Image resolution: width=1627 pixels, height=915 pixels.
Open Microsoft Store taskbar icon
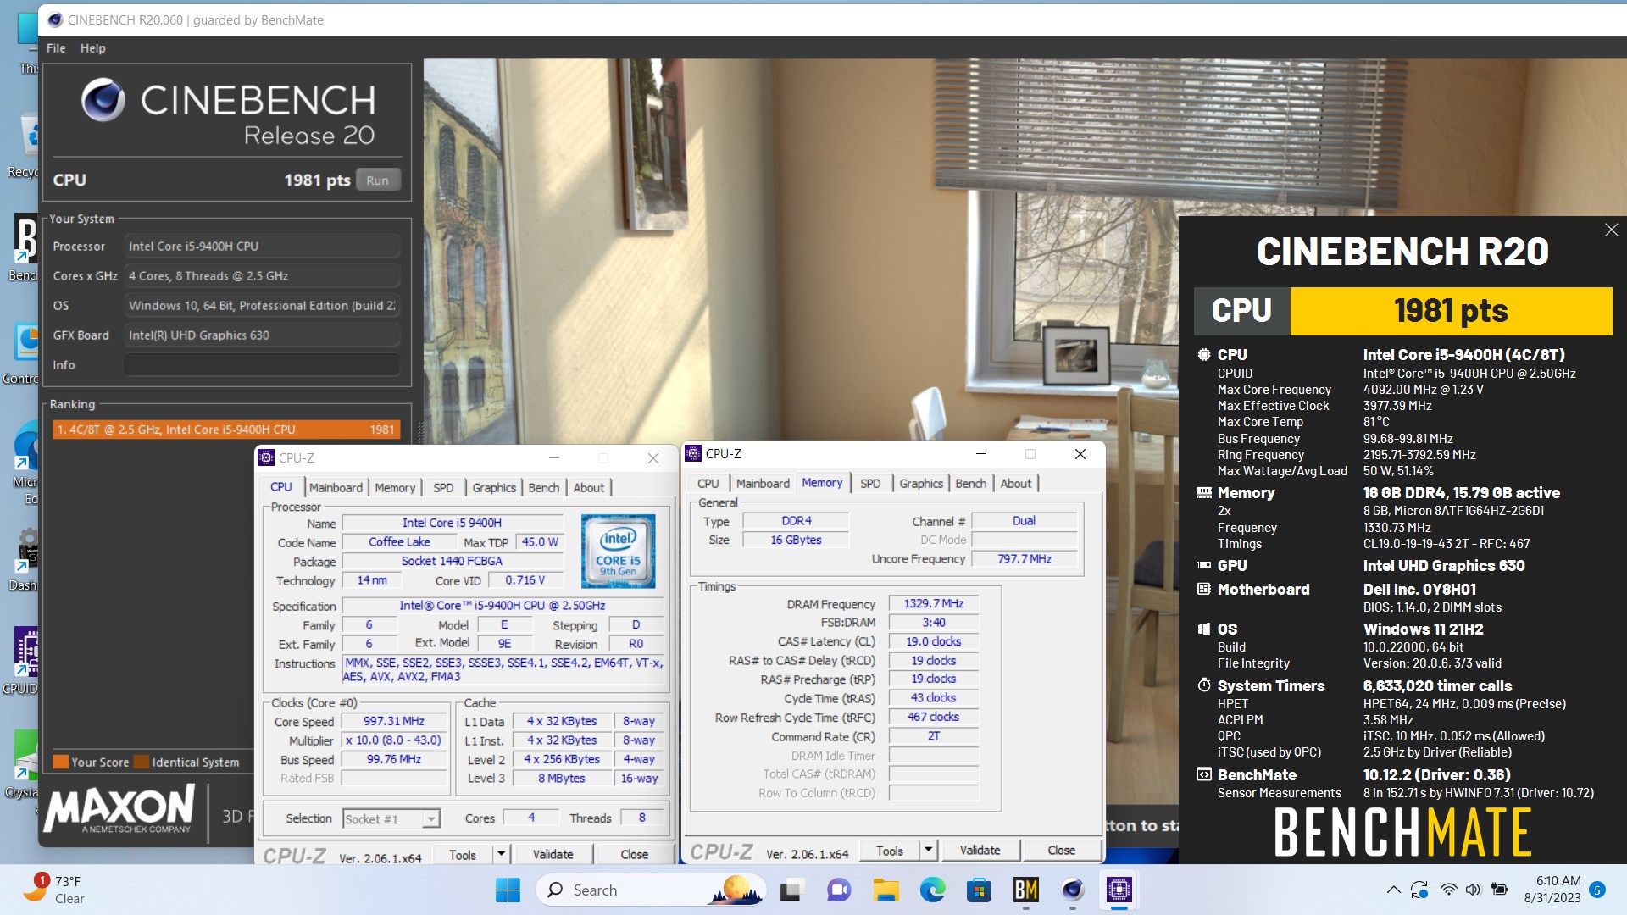pyautogui.click(x=979, y=890)
